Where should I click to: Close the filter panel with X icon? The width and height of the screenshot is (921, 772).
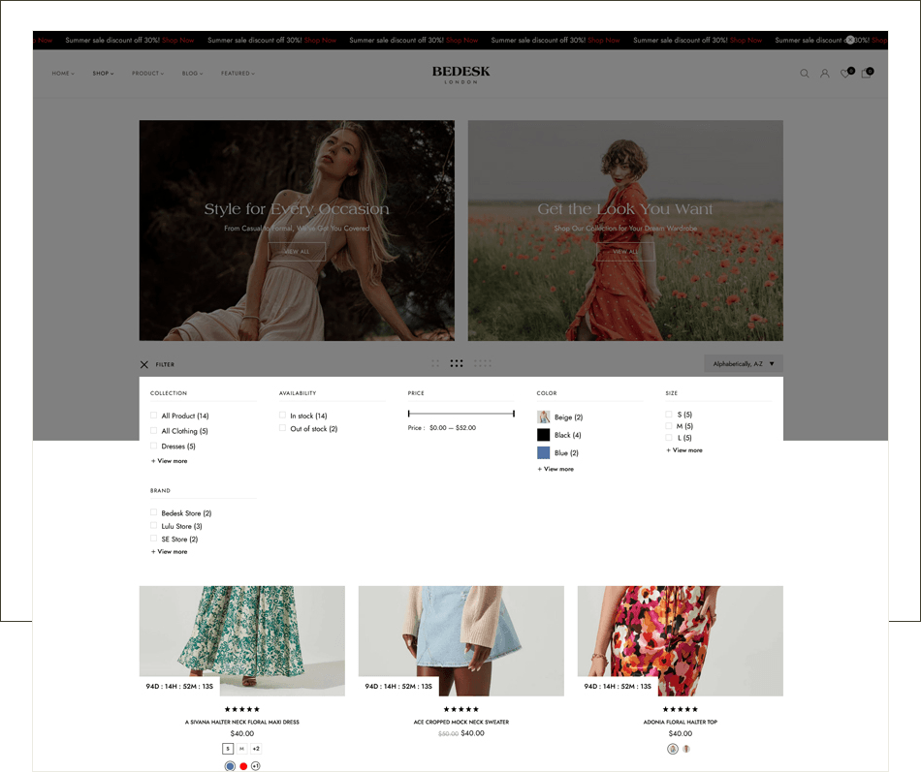143,364
